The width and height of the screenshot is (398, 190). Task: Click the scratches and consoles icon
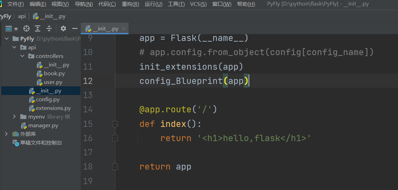[16, 143]
